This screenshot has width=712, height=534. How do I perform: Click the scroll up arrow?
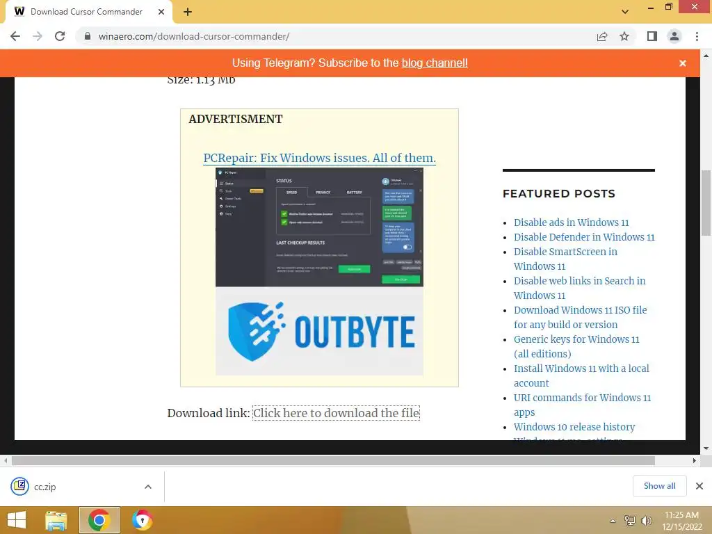point(706,56)
